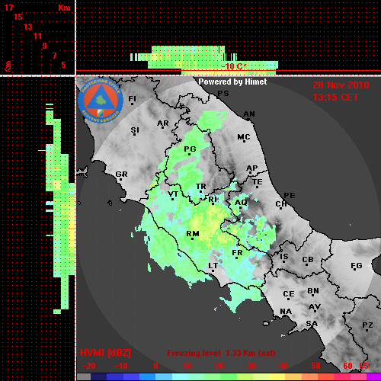Pick the 50 dBZ orange color swatch
The image size is (381, 381).
pyautogui.click(x=309, y=376)
